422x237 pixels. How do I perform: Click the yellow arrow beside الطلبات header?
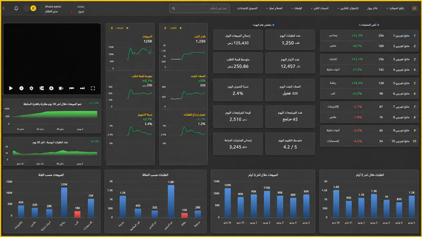point(181,28)
